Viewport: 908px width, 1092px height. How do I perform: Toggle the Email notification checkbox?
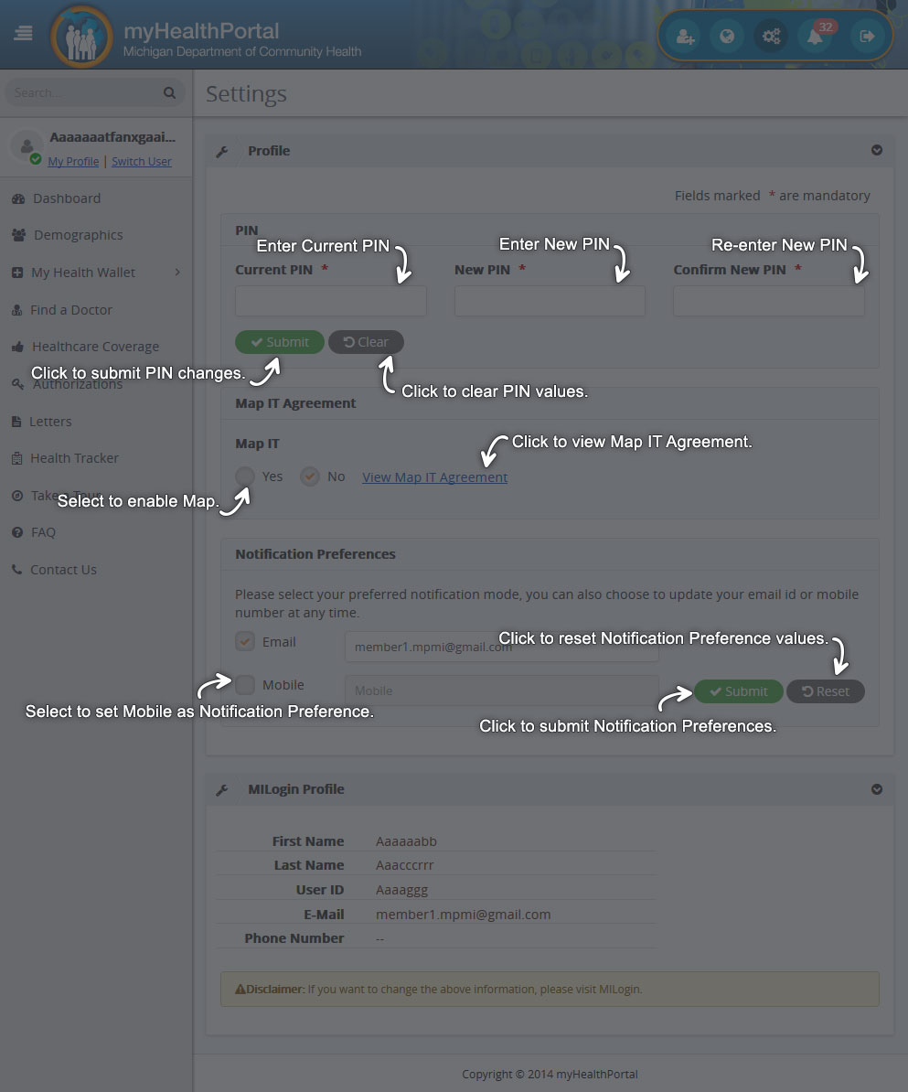point(245,641)
